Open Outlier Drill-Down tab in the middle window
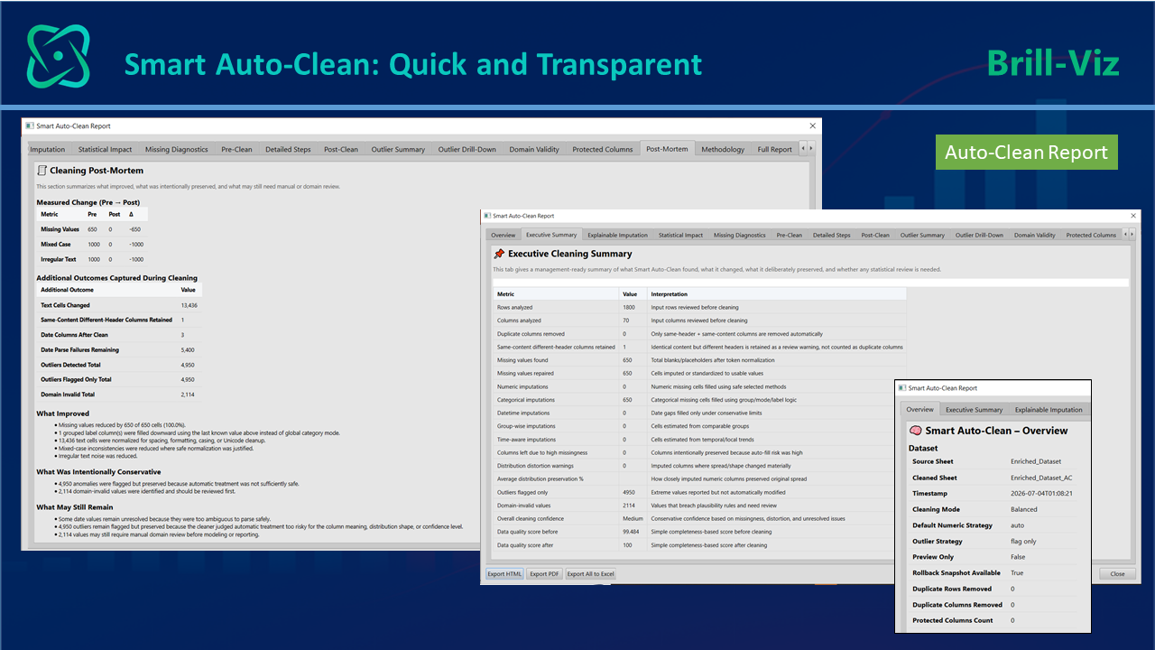1155x650 pixels. point(979,235)
